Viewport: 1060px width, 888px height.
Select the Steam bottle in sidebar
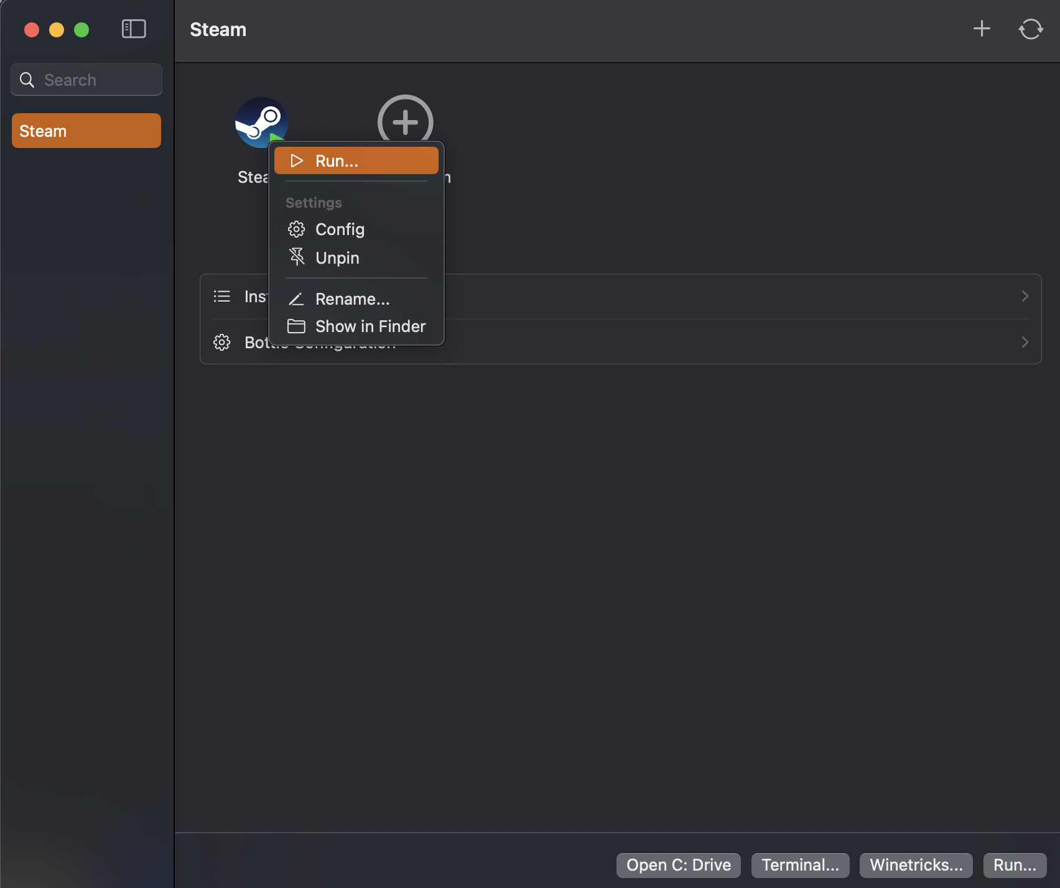click(x=86, y=131)
